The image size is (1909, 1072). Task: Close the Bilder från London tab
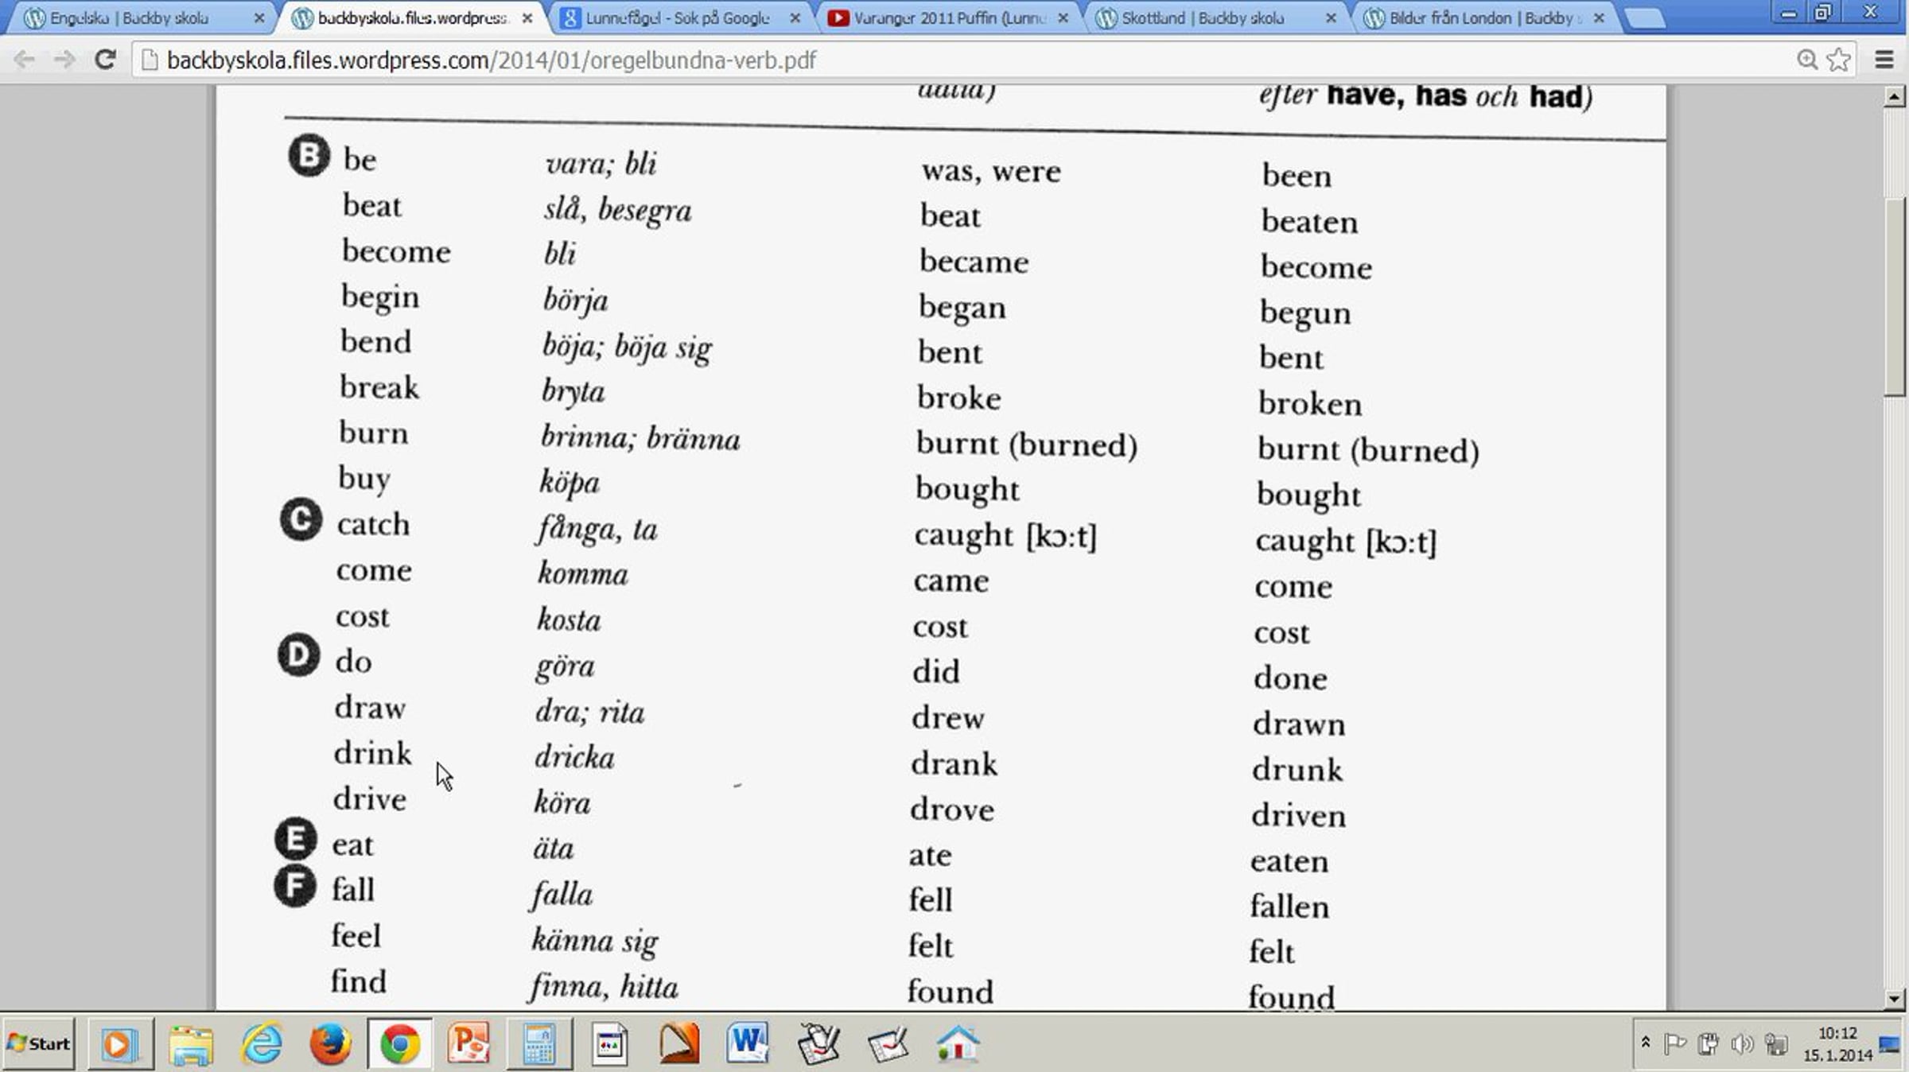coord(1599,17)
